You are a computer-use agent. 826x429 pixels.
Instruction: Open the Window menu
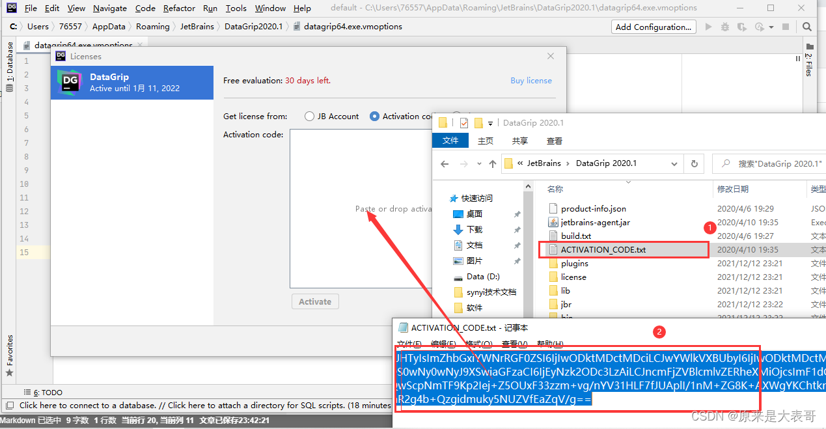click(x=270, y=8)
